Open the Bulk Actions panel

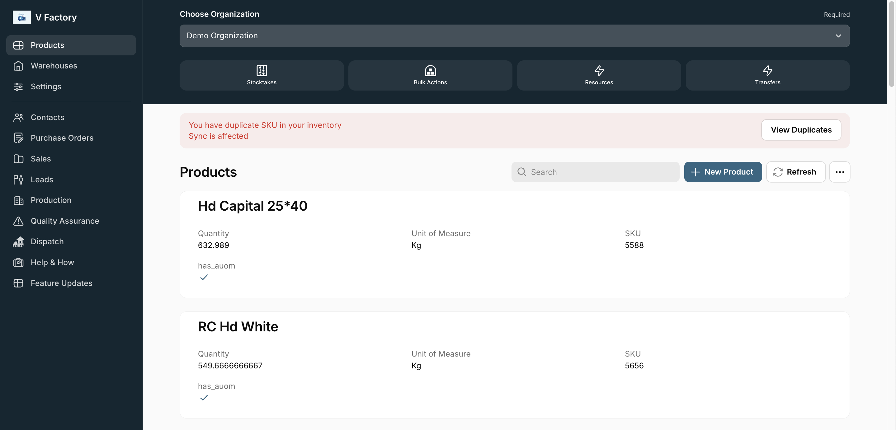point(430,75)
